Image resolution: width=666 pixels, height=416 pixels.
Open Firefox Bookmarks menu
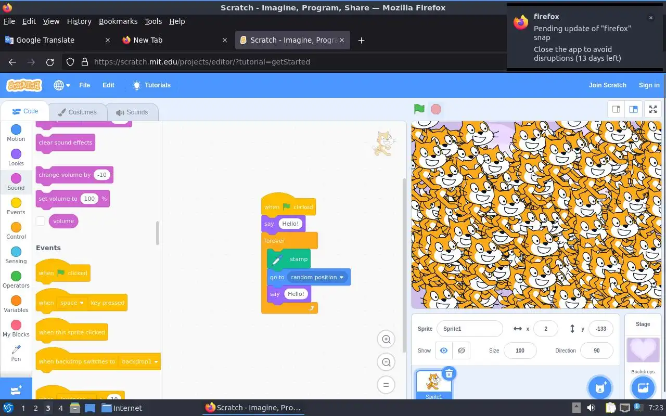pos(118,21)
